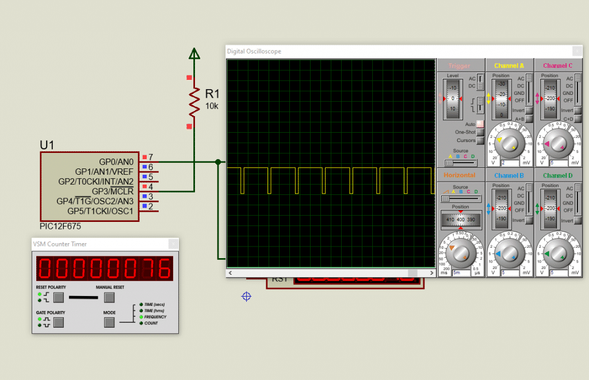The width and height of the screenshot is (589, 380).
Task: Toggle Invert on Channel B
Action: click(x=529, y=220)
